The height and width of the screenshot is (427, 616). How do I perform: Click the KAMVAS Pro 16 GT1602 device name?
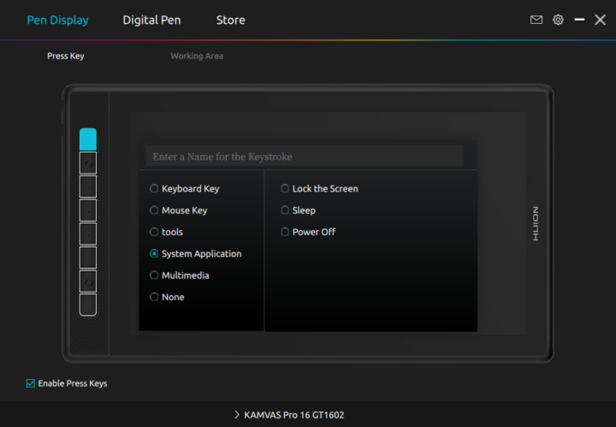293,415
